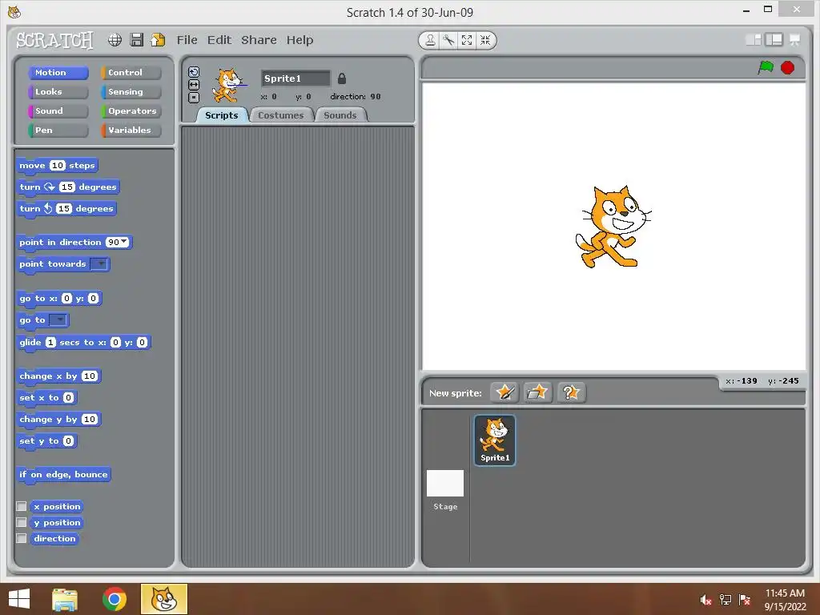Paint a new sprite
The image size is (820, 615).
tap(504, 392)
